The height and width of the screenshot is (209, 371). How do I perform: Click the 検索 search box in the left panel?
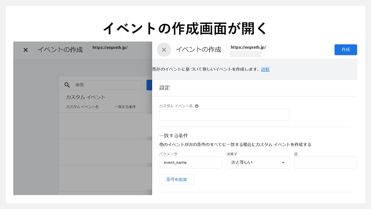click(x=87, y=85)
